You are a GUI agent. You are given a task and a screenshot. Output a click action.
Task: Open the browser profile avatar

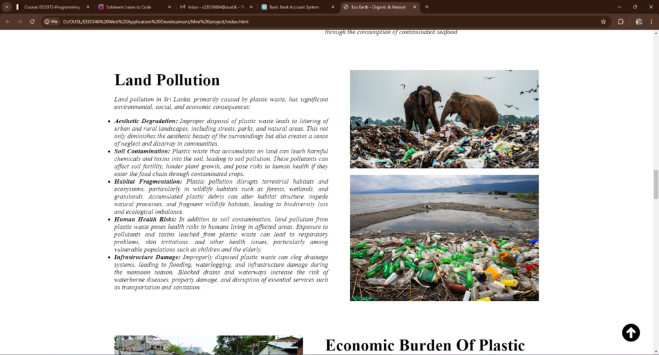[x=639, y=21]
